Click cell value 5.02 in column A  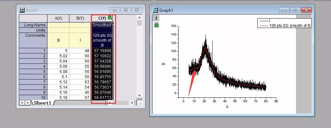(58, 56)
